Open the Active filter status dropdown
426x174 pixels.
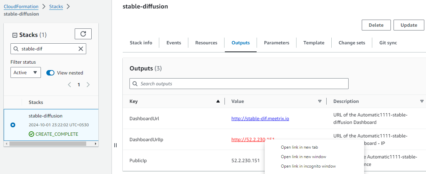(26, 72)
